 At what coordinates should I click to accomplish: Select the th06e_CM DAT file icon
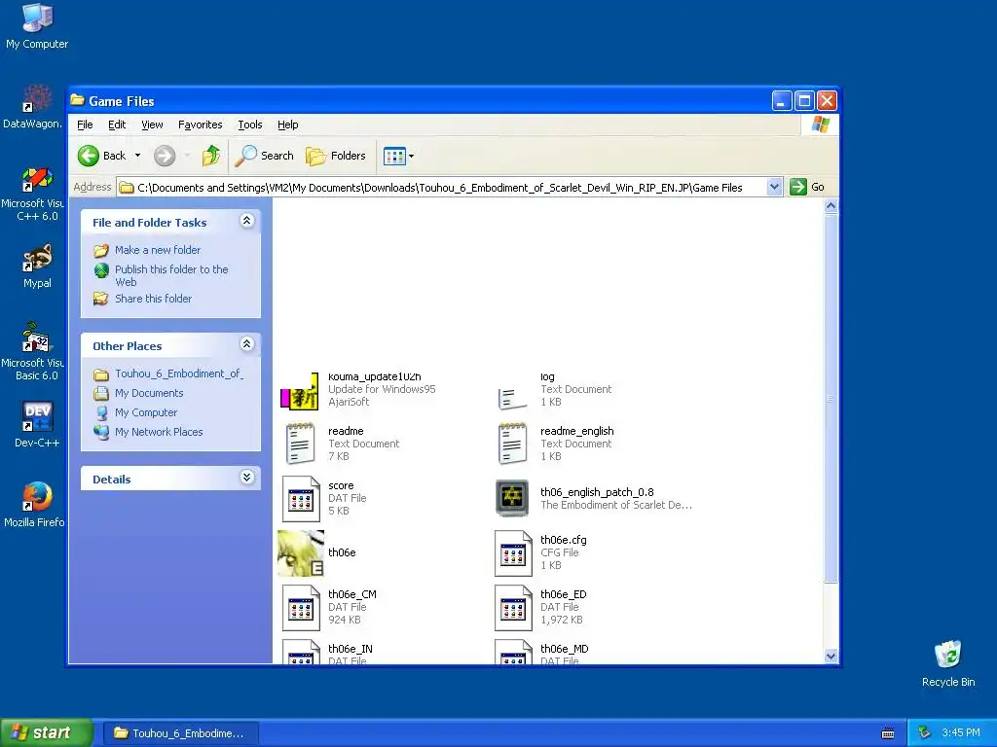[x=301, y=608]
